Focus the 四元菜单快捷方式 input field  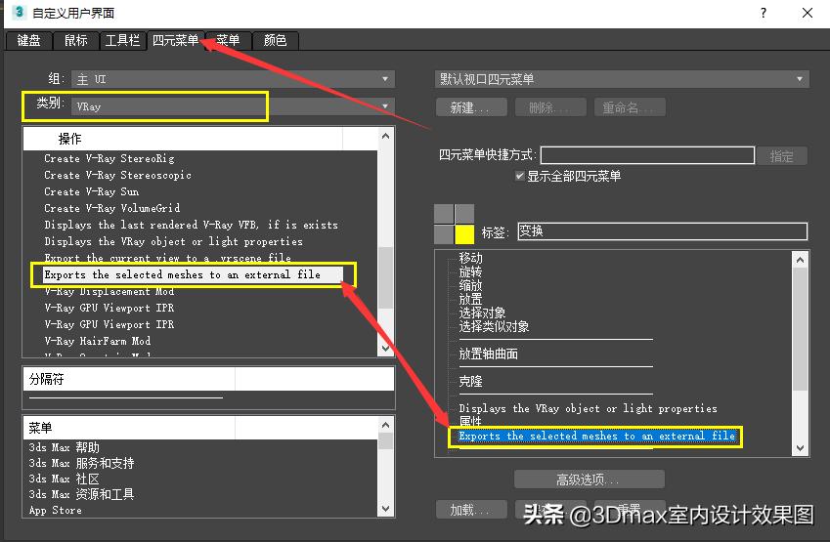pyautogui.click(x=647, y=155)
